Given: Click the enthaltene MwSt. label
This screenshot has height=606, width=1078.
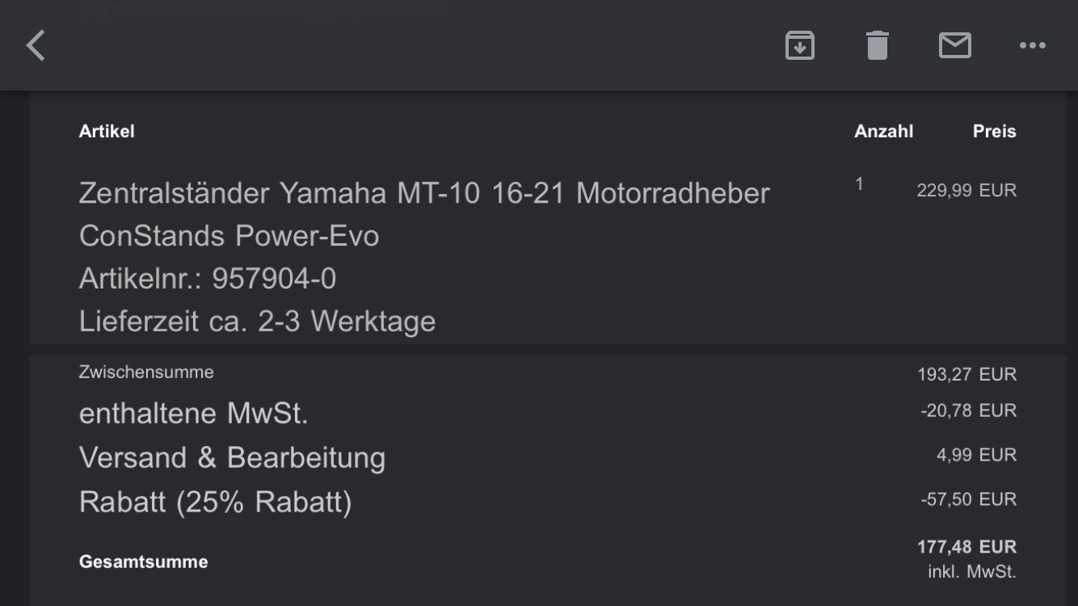Looking at the screenshot, I should click(x=193, y=414).
